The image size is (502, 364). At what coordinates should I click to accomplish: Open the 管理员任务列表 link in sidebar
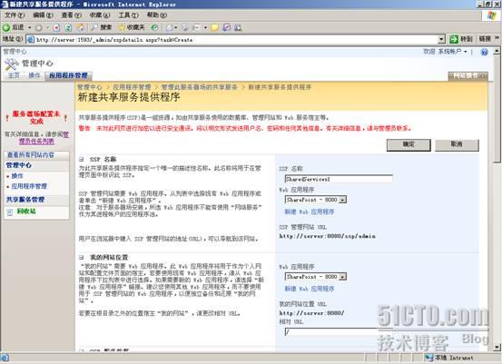tap(37, 142)
